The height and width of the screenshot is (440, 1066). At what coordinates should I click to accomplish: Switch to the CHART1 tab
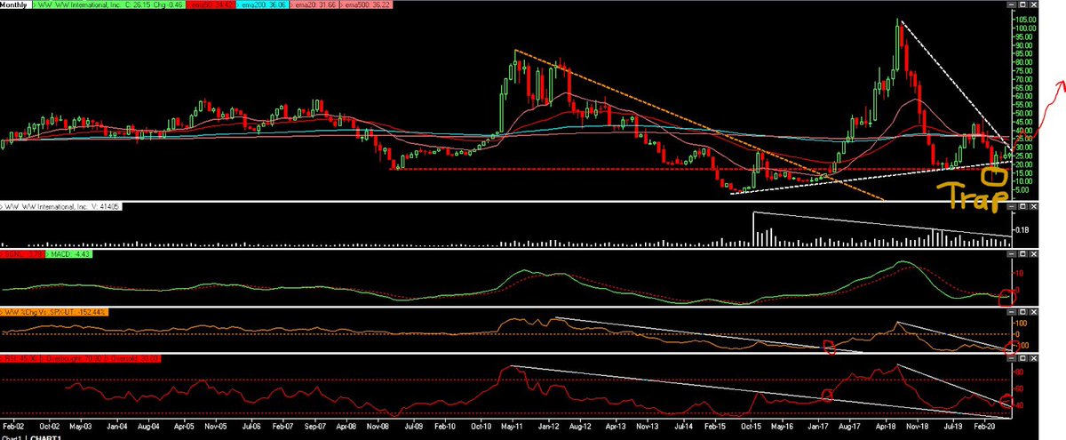(x=45, y=437)
